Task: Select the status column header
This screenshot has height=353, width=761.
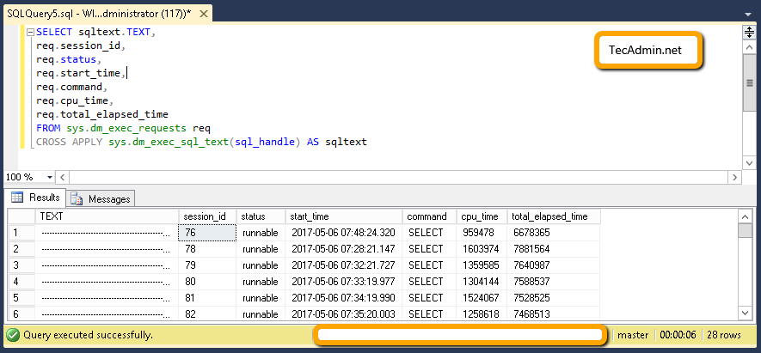Action: point(261,216)
